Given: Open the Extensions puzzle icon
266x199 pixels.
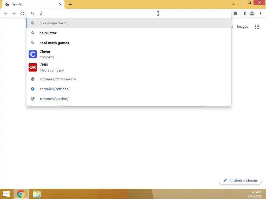Looking at the screenshot, I should [235, 13].
